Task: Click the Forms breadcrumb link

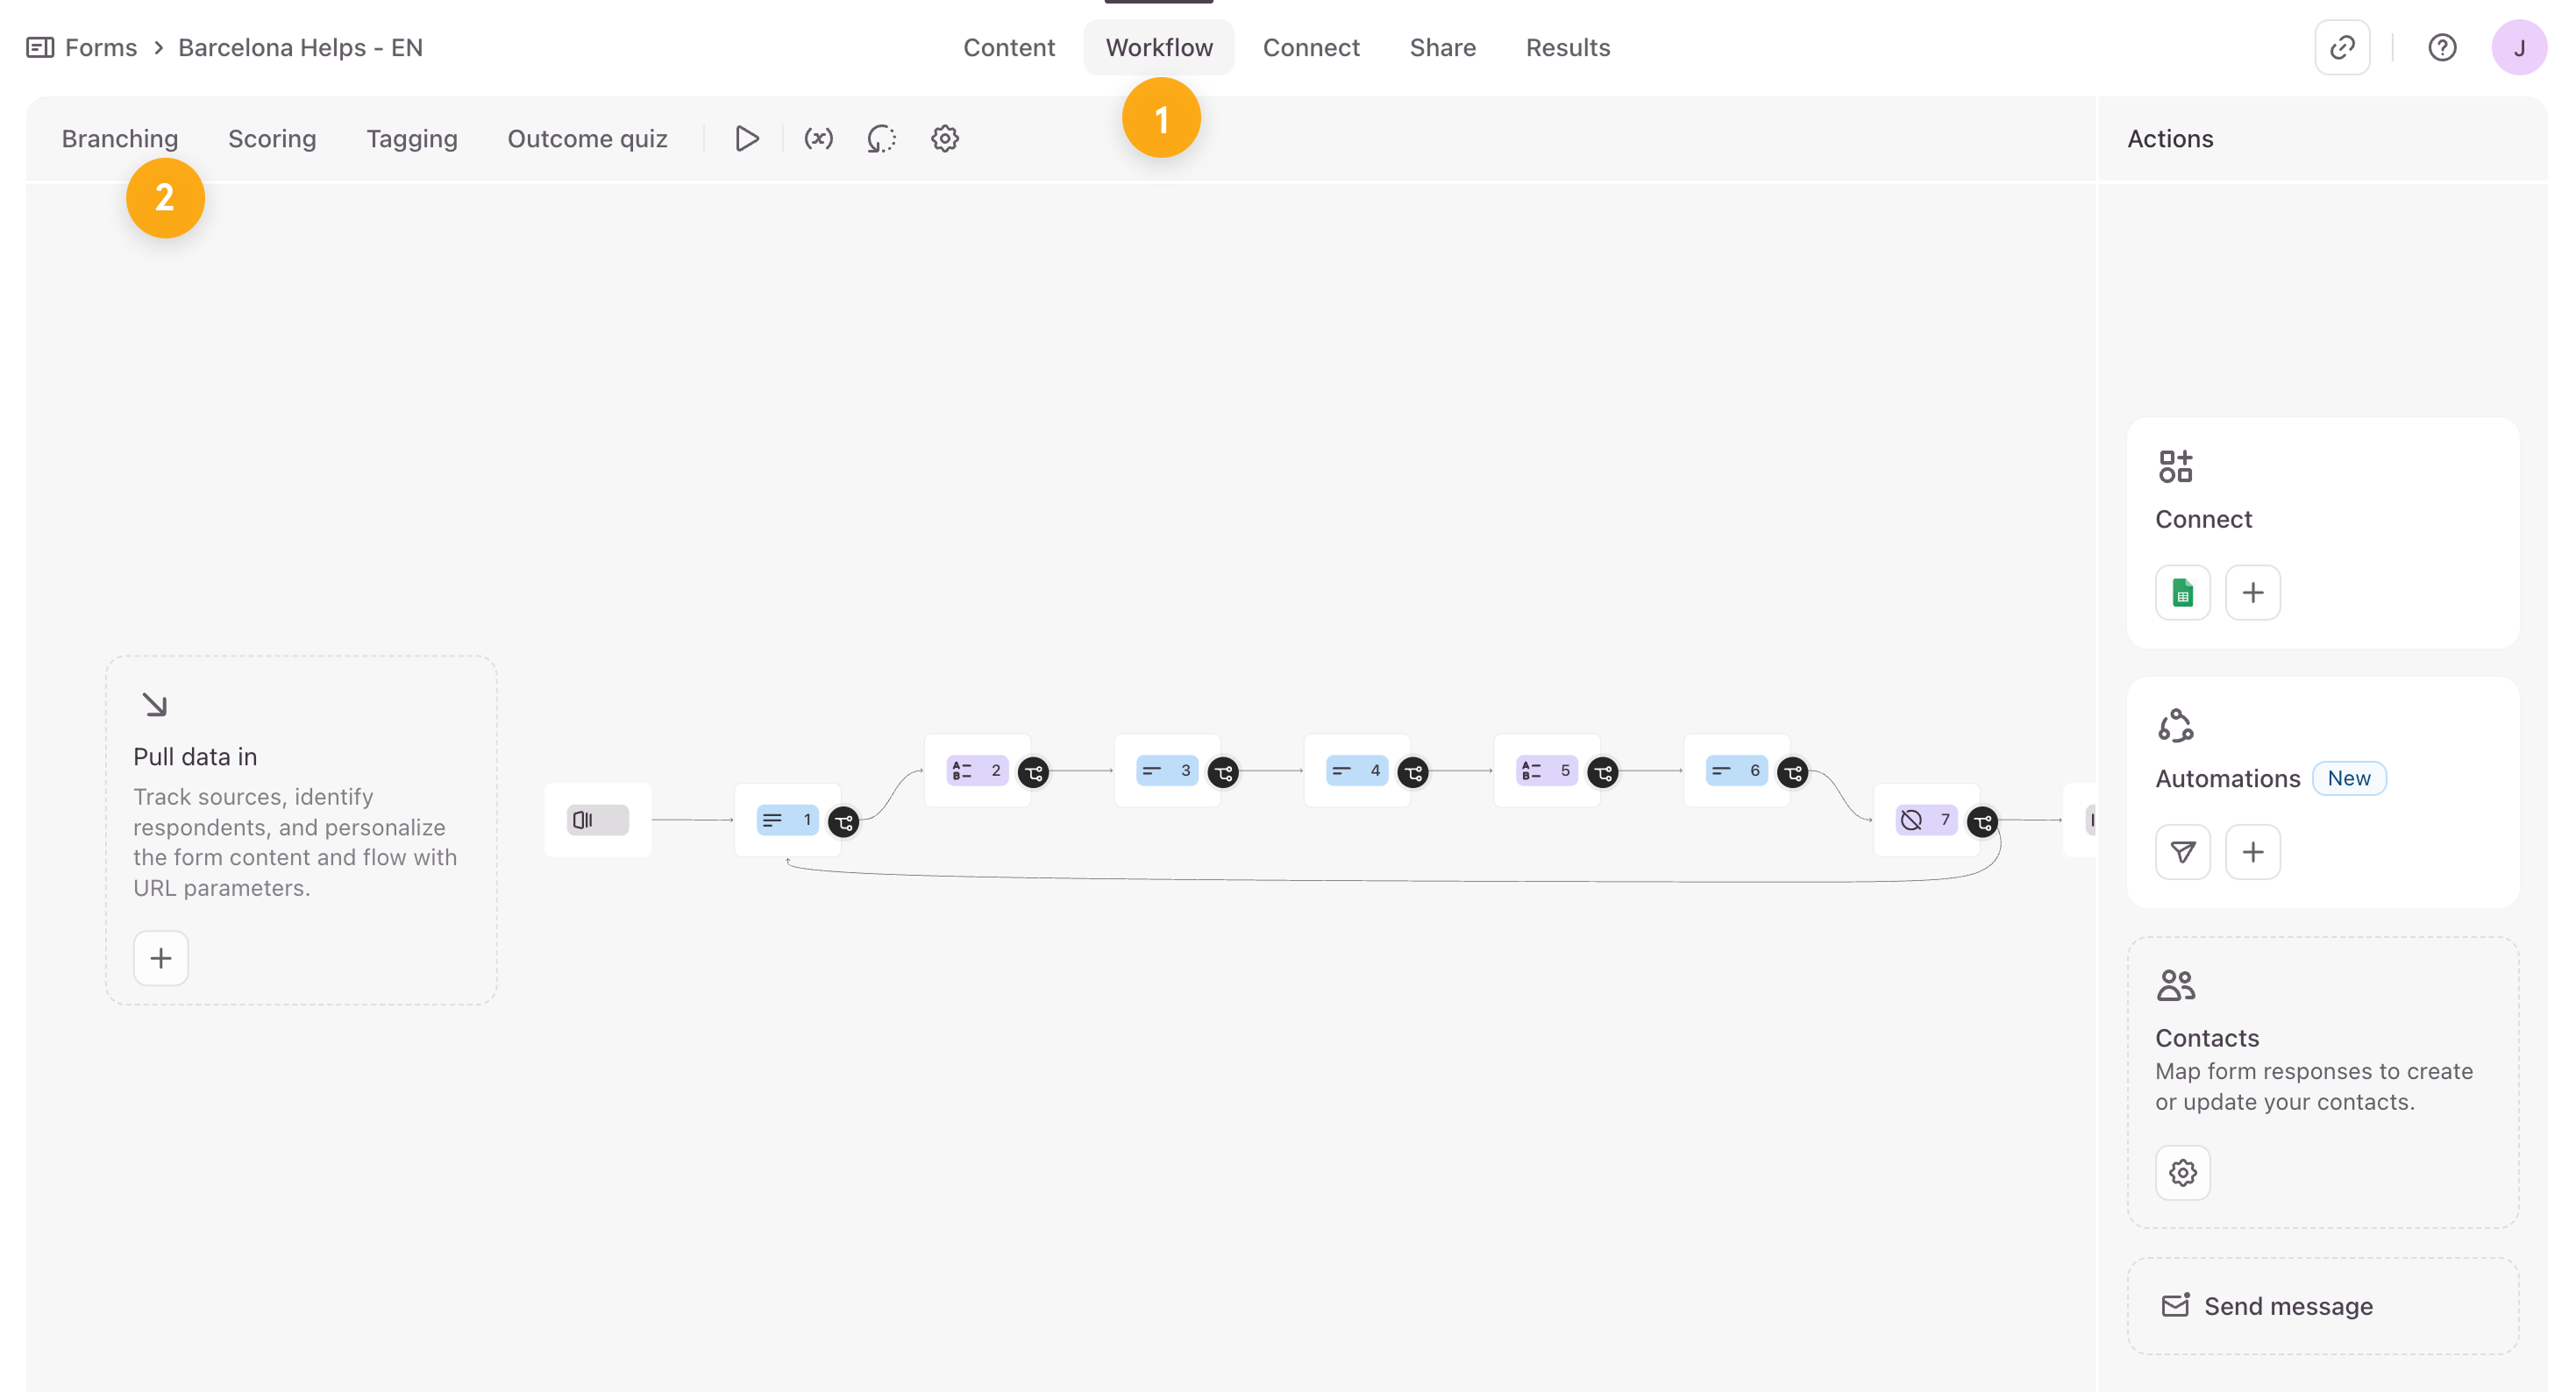Action: (x=100, y=47)
